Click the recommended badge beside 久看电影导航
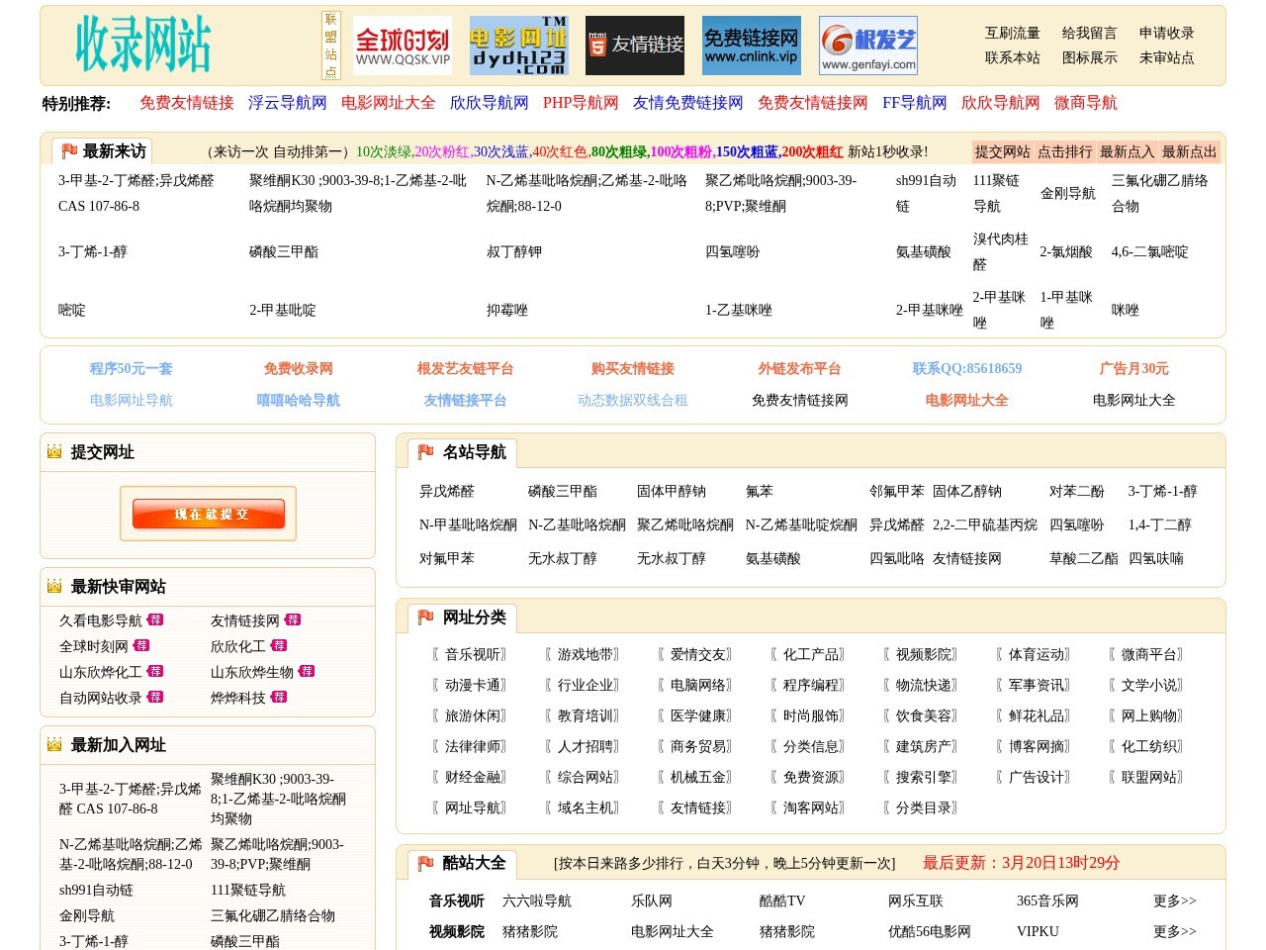This screenshot has width=1266, height=950. point(155,620)
